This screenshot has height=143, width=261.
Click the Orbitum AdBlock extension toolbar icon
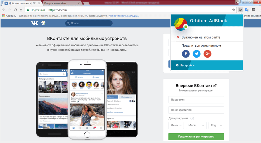pos(240,10)
